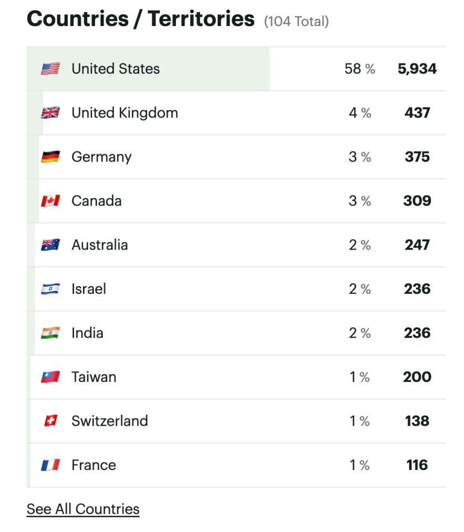Click the Canada flag icon
464x532 pixels.
pyautogui.click(x=50, y=201)
